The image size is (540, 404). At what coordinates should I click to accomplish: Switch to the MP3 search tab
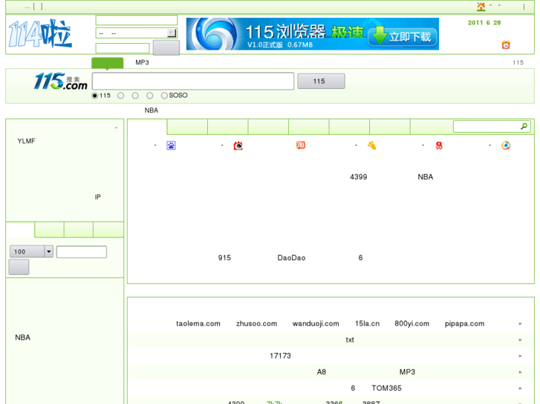[x=142, y=63]
